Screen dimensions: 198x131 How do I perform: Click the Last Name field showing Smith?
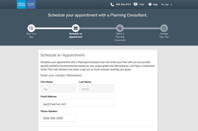97,88
